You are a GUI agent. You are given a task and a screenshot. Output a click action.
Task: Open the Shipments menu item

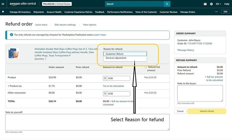[39, 12]
